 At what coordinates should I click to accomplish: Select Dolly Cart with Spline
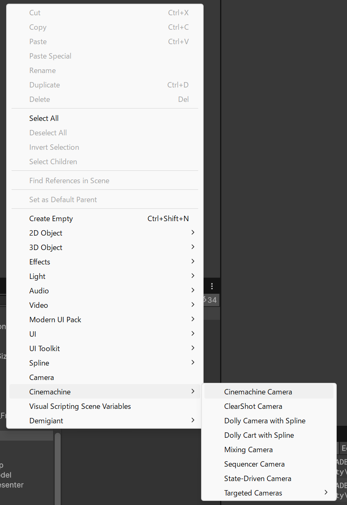[x=259, y=435]
